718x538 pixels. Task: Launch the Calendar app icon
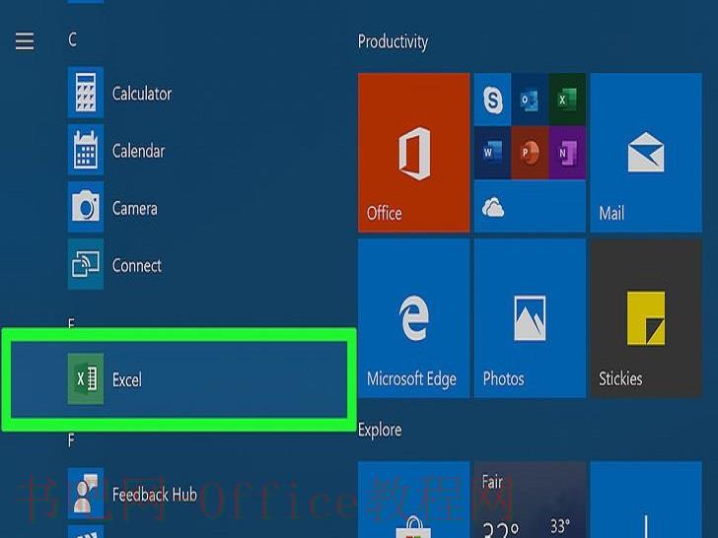(x=86, y=150)
